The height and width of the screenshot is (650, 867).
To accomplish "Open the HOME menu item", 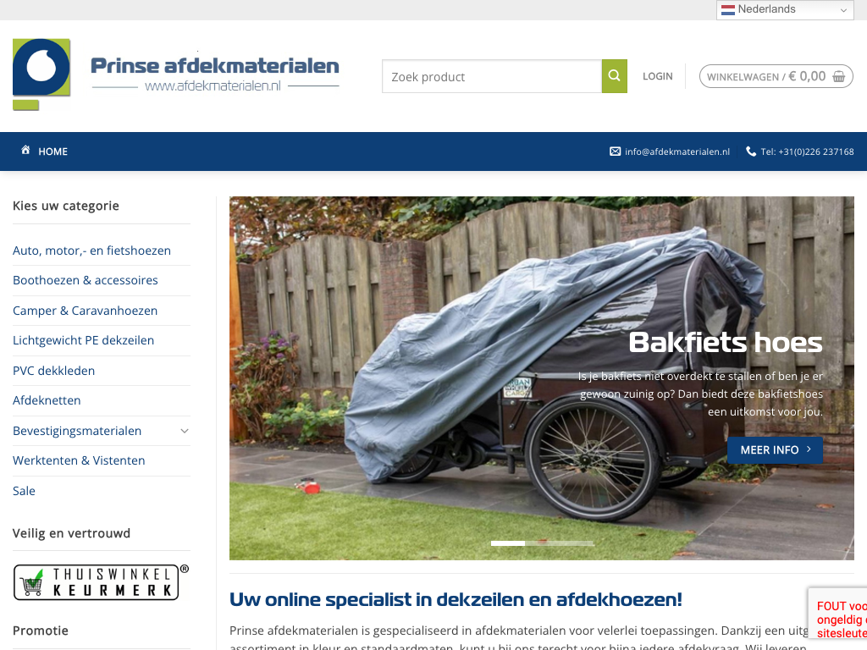I will pos(53,151).
